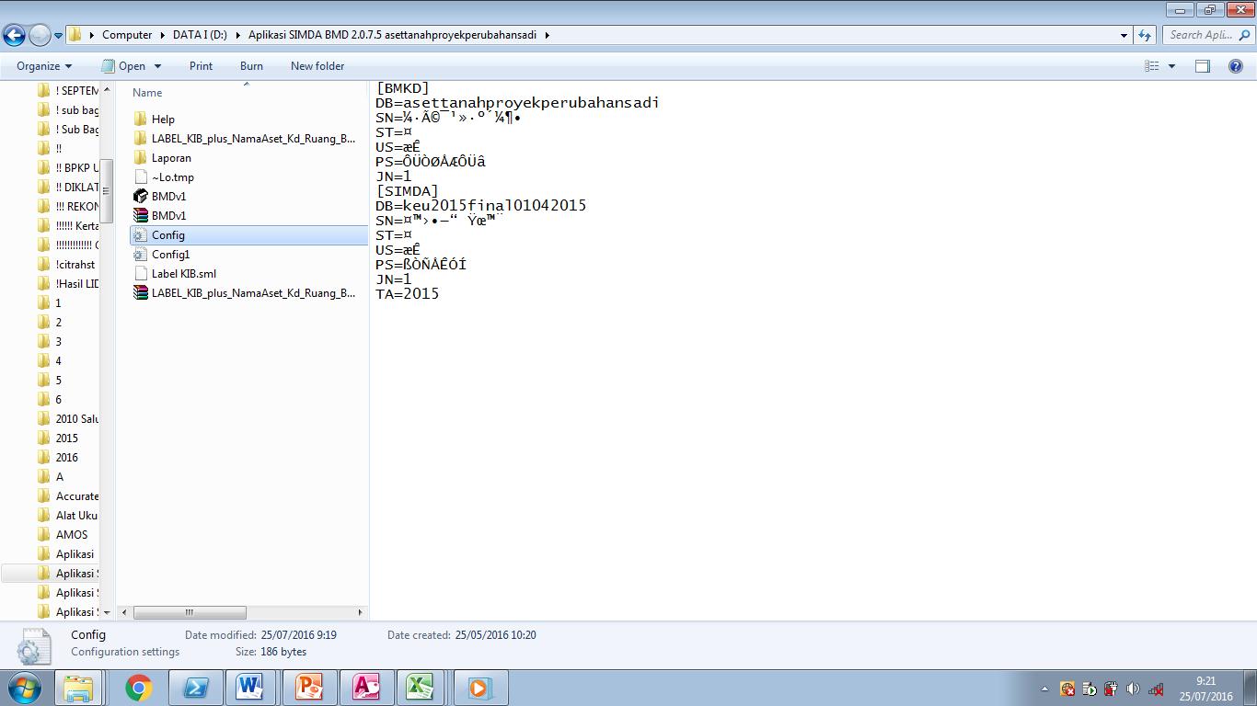
Task: Click the file list scroll right arrow
Action: [x=360, y=612]
